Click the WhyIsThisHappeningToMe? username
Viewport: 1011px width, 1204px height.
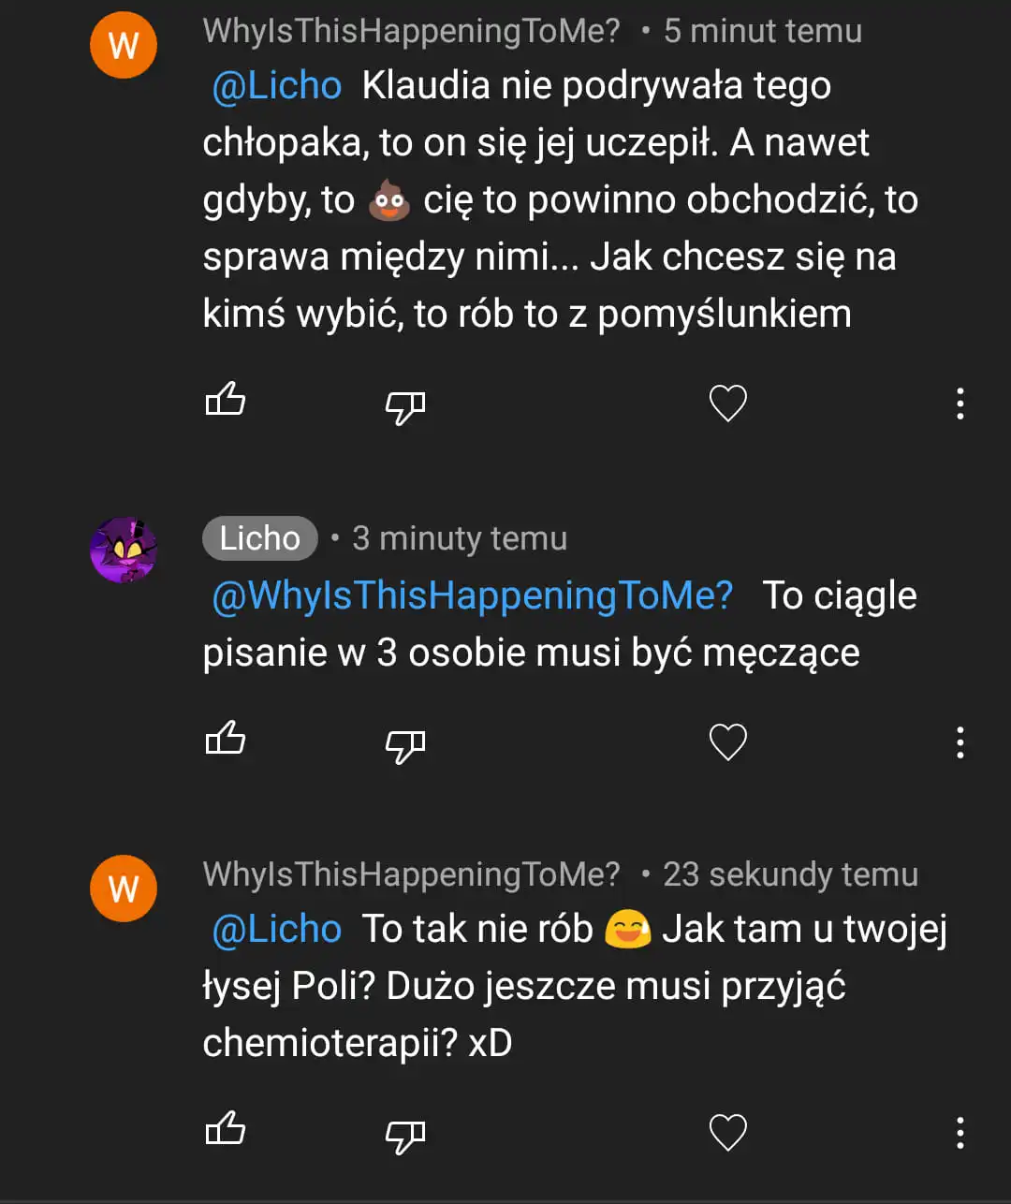coord(412,31)
